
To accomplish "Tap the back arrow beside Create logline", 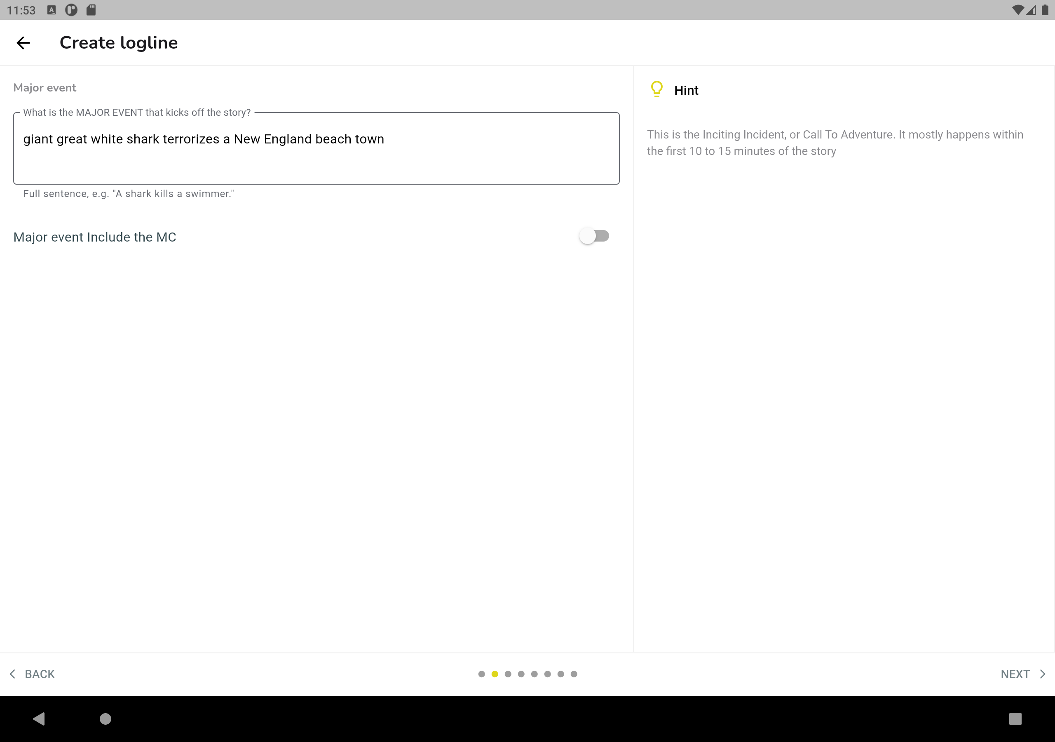I will [23, 43].
